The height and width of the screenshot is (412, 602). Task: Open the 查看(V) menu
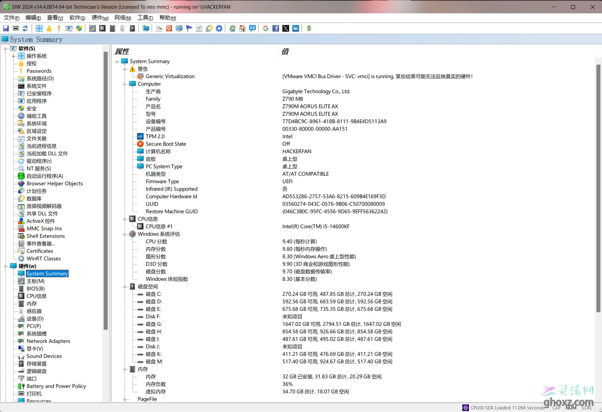pyautogui.click(x=55, y=18)
